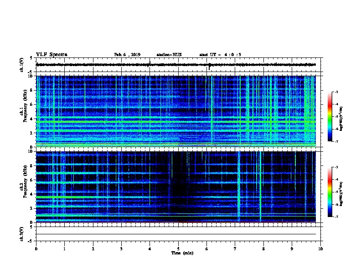Click the ch.1 color bar '-3' value

(336, 92)
